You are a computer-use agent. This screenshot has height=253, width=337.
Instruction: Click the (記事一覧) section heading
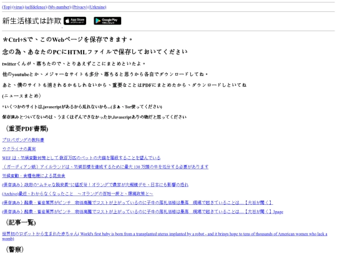pyautogui.click(x=21, y=222)
